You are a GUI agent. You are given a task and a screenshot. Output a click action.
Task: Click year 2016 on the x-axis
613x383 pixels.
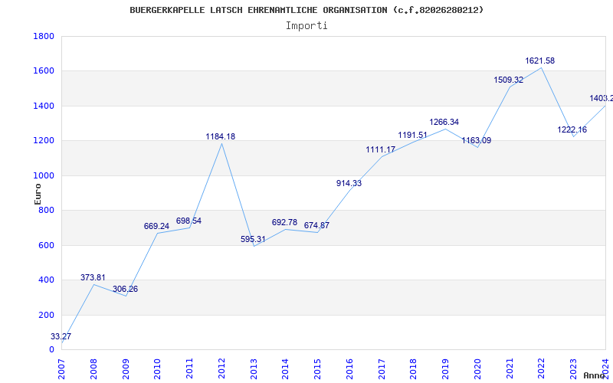349,368
